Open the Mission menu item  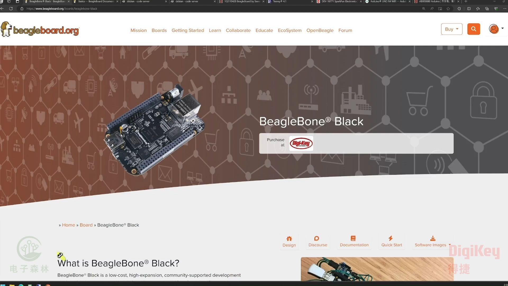[x=138, y=30]
